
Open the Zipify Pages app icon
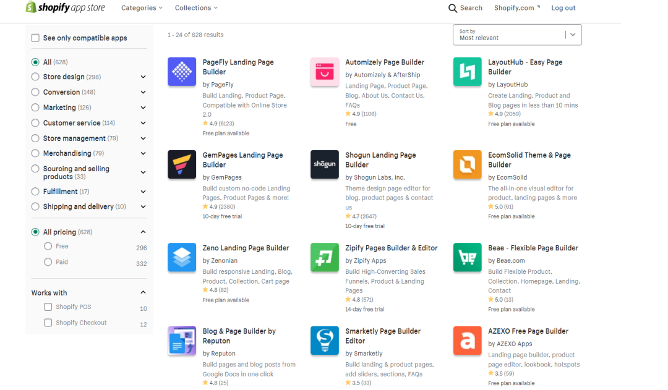click(325, 257)
